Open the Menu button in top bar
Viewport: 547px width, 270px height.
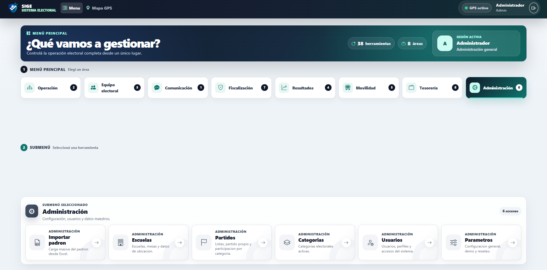72,8
